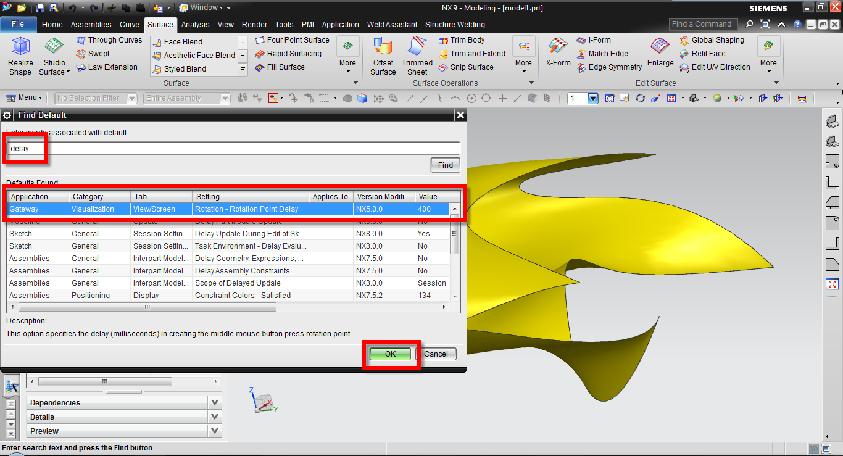Select the Trimmed Sheet tool

[x=417, y=56]
